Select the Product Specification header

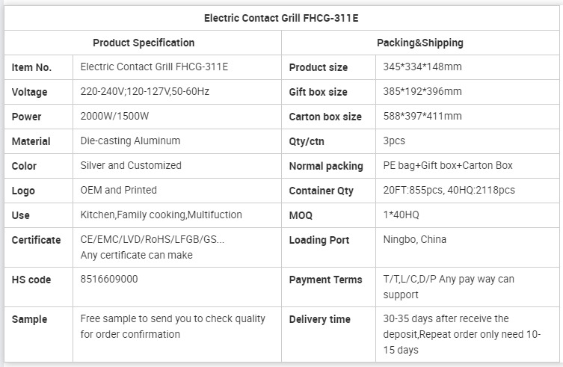pos(144,43)
